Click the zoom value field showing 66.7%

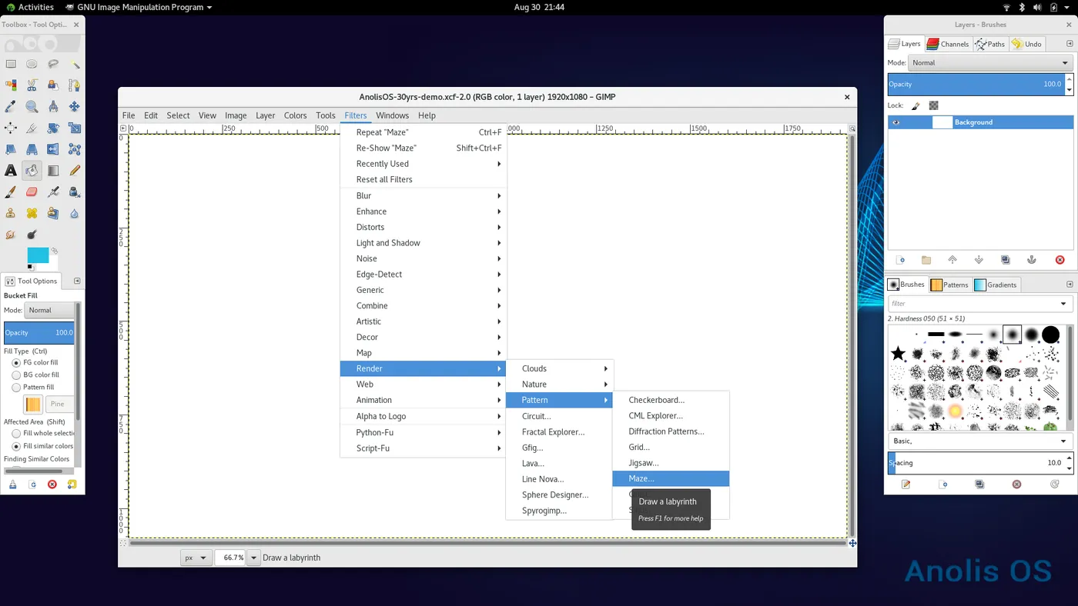coord(230,558)
